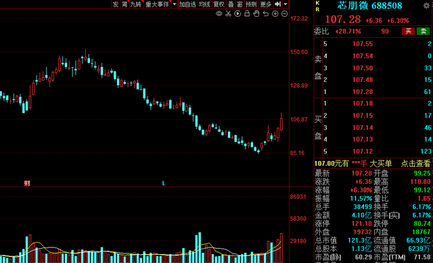Click the green 卖 sell button
Viewport: 433px width, 263px height.
point(423,31)
